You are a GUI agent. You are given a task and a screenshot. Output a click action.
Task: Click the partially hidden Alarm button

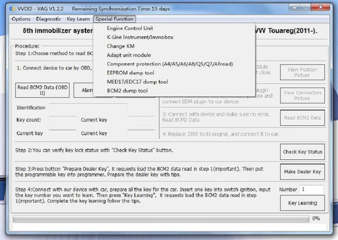click(83, 90)
